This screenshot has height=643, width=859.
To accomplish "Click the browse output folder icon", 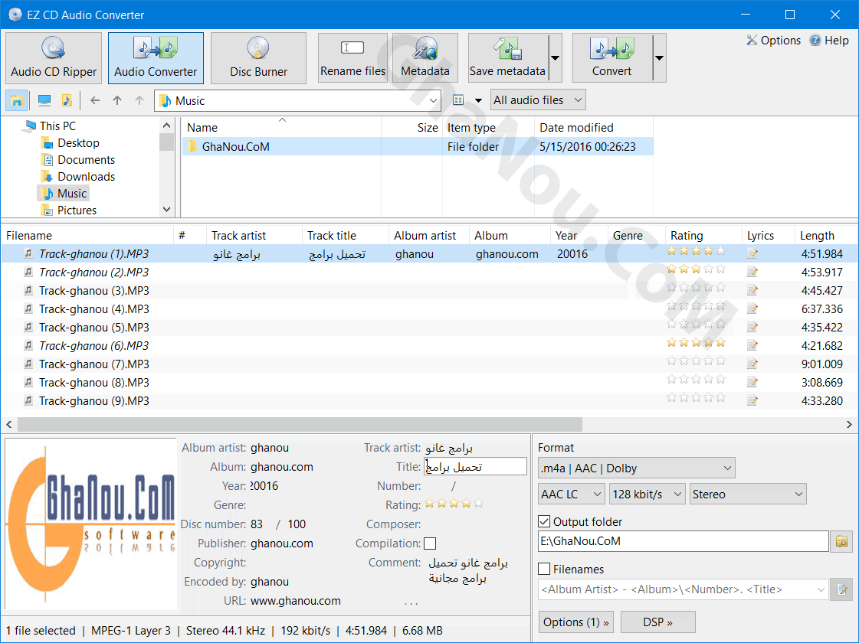I will 841,541.
